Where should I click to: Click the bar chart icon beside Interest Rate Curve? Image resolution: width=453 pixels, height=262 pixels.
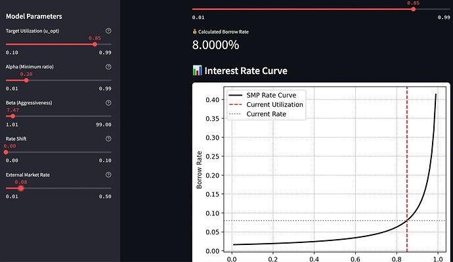click(x=197, y=71)
